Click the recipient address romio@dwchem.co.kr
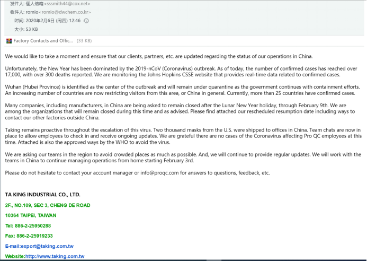The height and width of the screenshot is (261, 367). tap(65, 12)
